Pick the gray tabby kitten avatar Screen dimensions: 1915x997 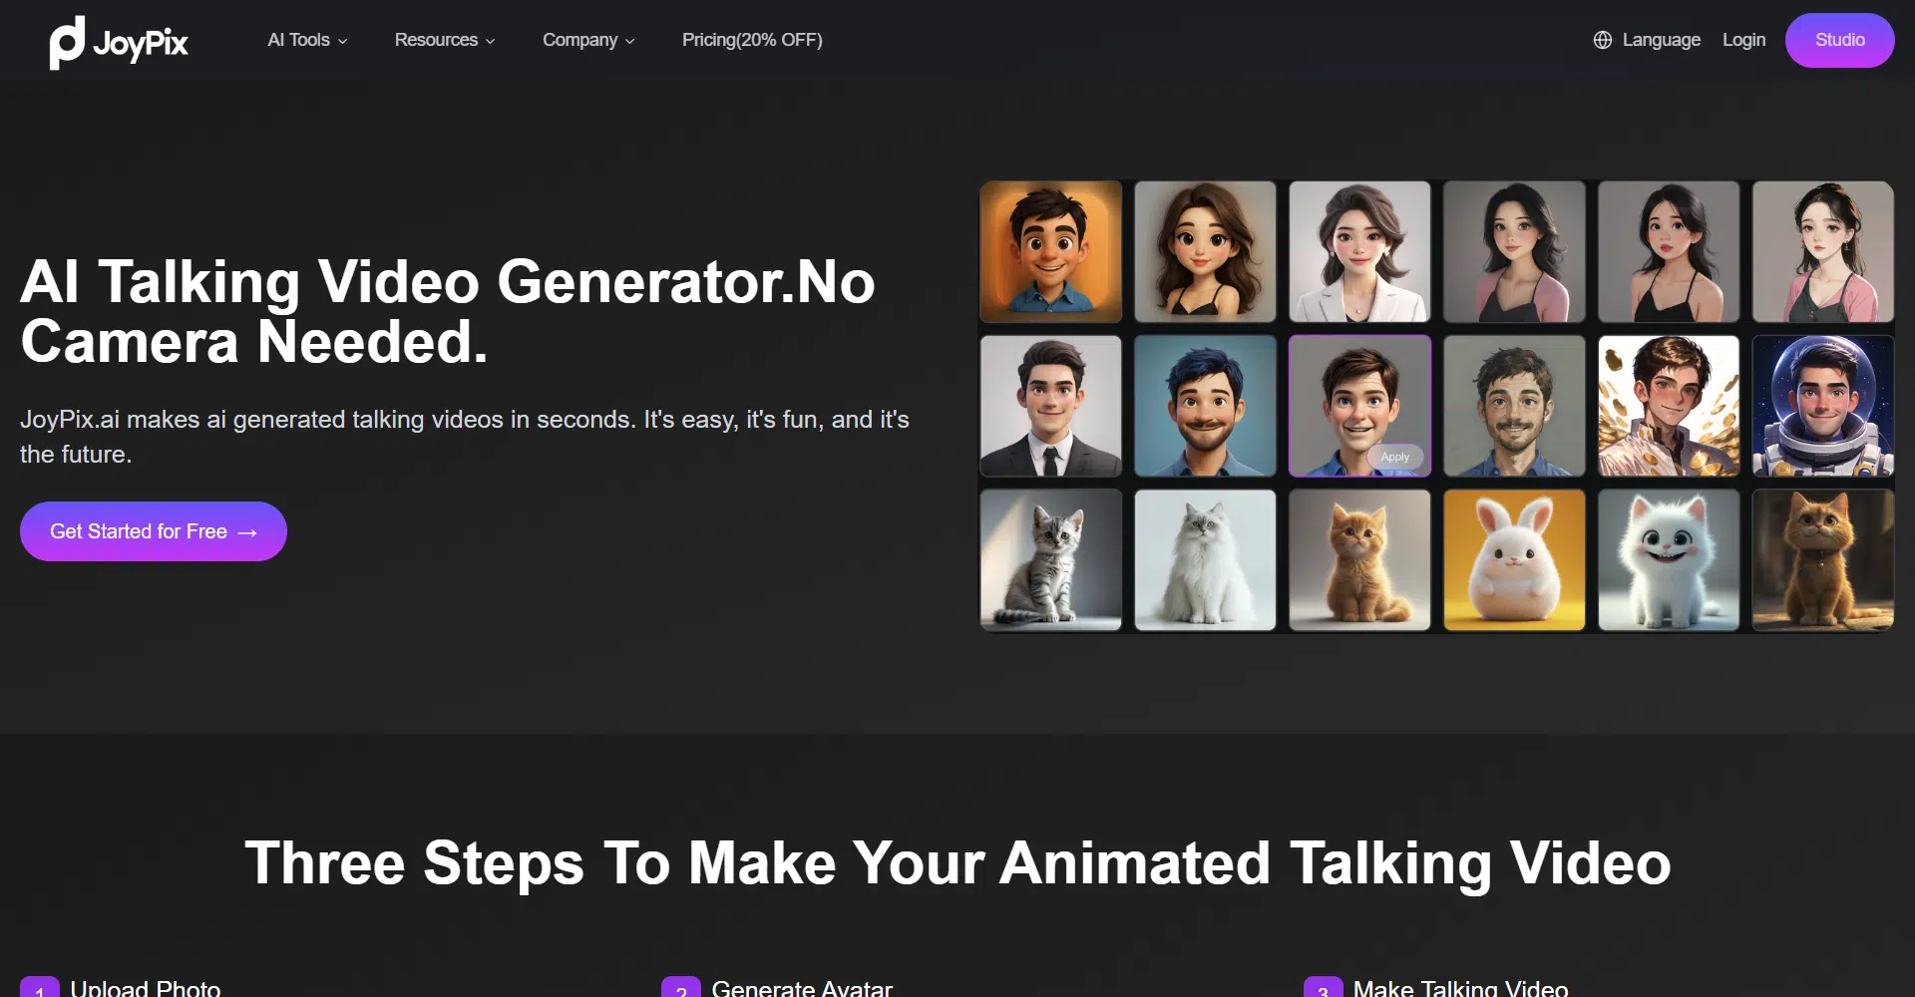tap(1050, 560)
